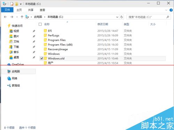This screenshot has height=130, width=174.
Task: Click the Properties icon in title bar
Action: point(12,4)
